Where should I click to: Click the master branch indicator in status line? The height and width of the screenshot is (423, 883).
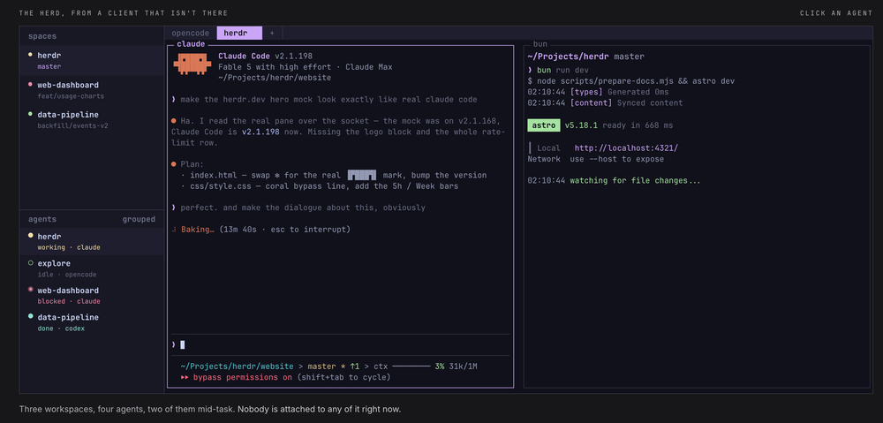[321, 366]
